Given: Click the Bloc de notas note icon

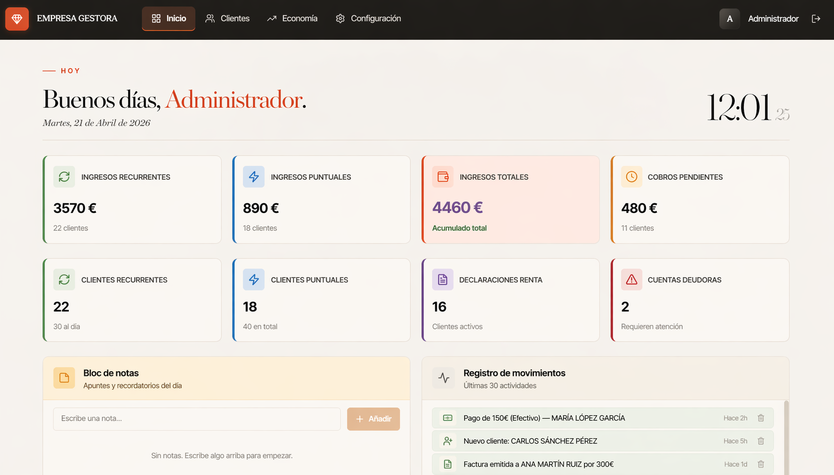Looking at the screenshot, I should pyautogui.click(x=64, y=378).
